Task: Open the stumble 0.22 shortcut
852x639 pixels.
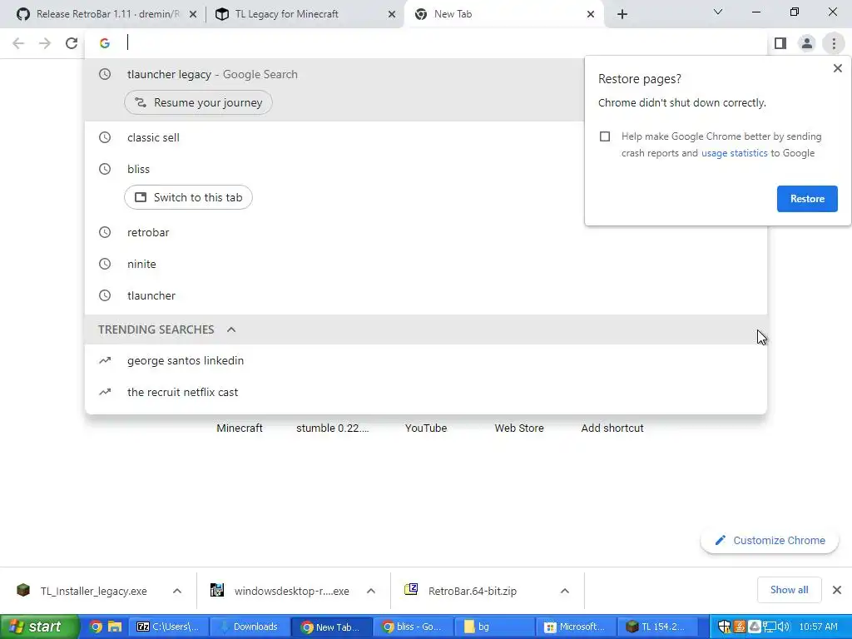Action: [333, 428]
